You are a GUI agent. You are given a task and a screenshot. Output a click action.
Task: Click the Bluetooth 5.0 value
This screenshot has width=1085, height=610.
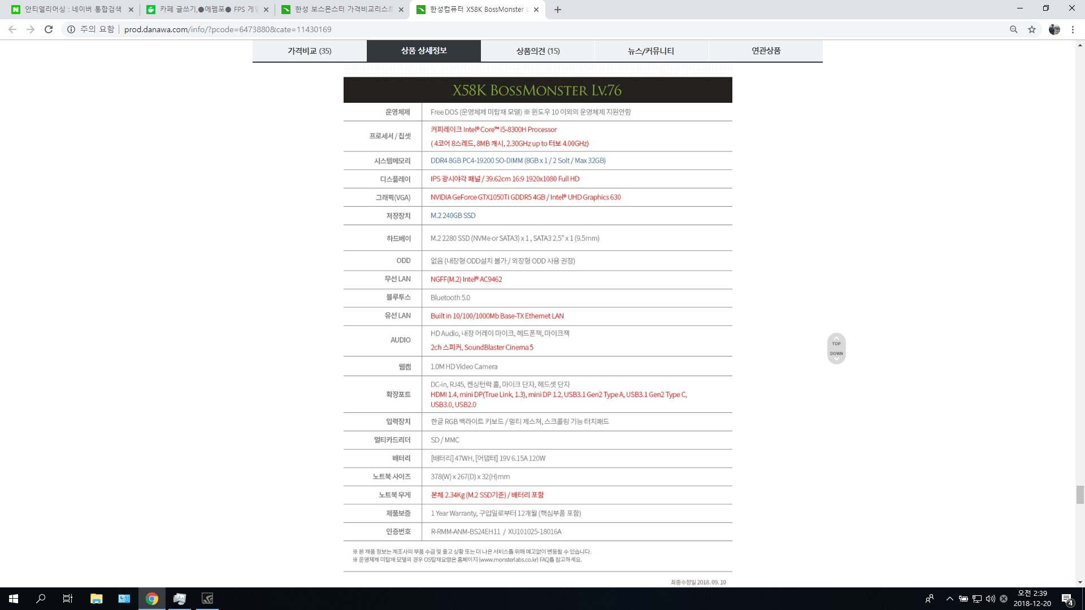tap(450, 298)
